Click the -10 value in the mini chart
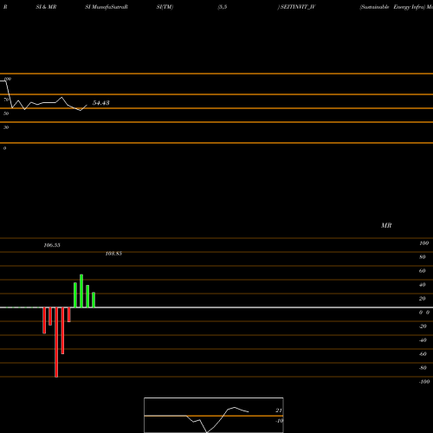The image size is (433, 433). [279, 421]
